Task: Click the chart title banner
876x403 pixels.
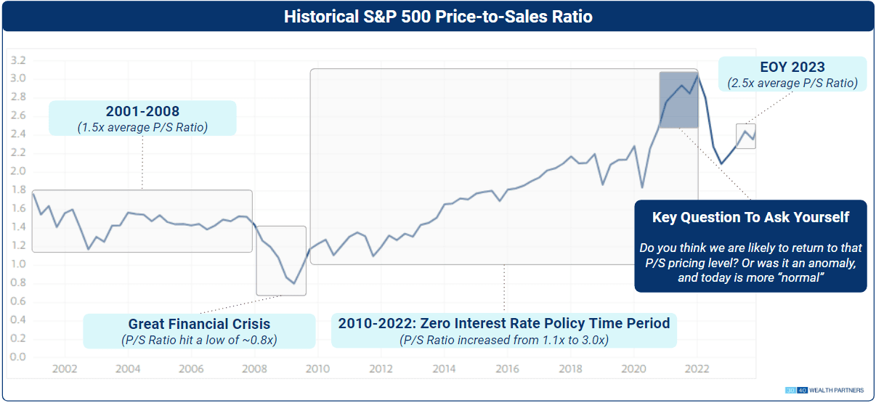Action: [438, 17]
